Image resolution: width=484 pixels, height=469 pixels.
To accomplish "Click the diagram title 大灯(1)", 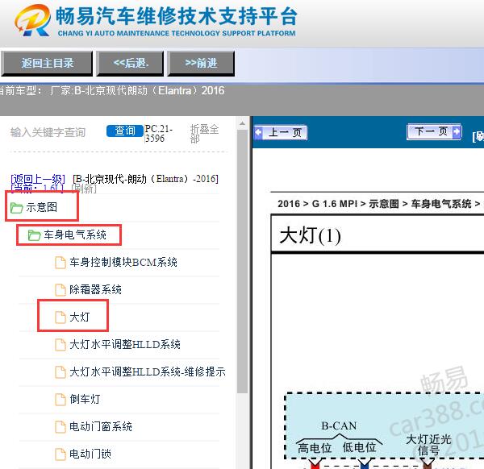I will point(310,235).
